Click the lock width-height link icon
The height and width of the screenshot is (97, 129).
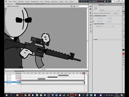click(x=94, y=21)
